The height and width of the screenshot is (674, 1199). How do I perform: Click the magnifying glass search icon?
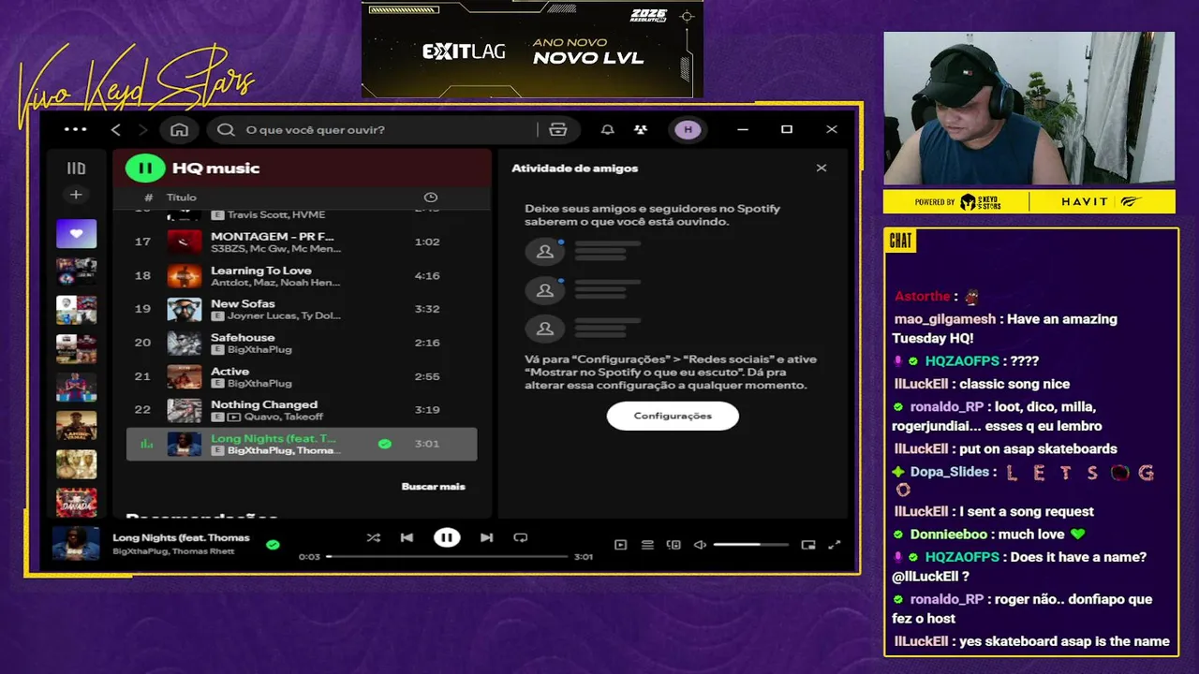pos(226,129)
